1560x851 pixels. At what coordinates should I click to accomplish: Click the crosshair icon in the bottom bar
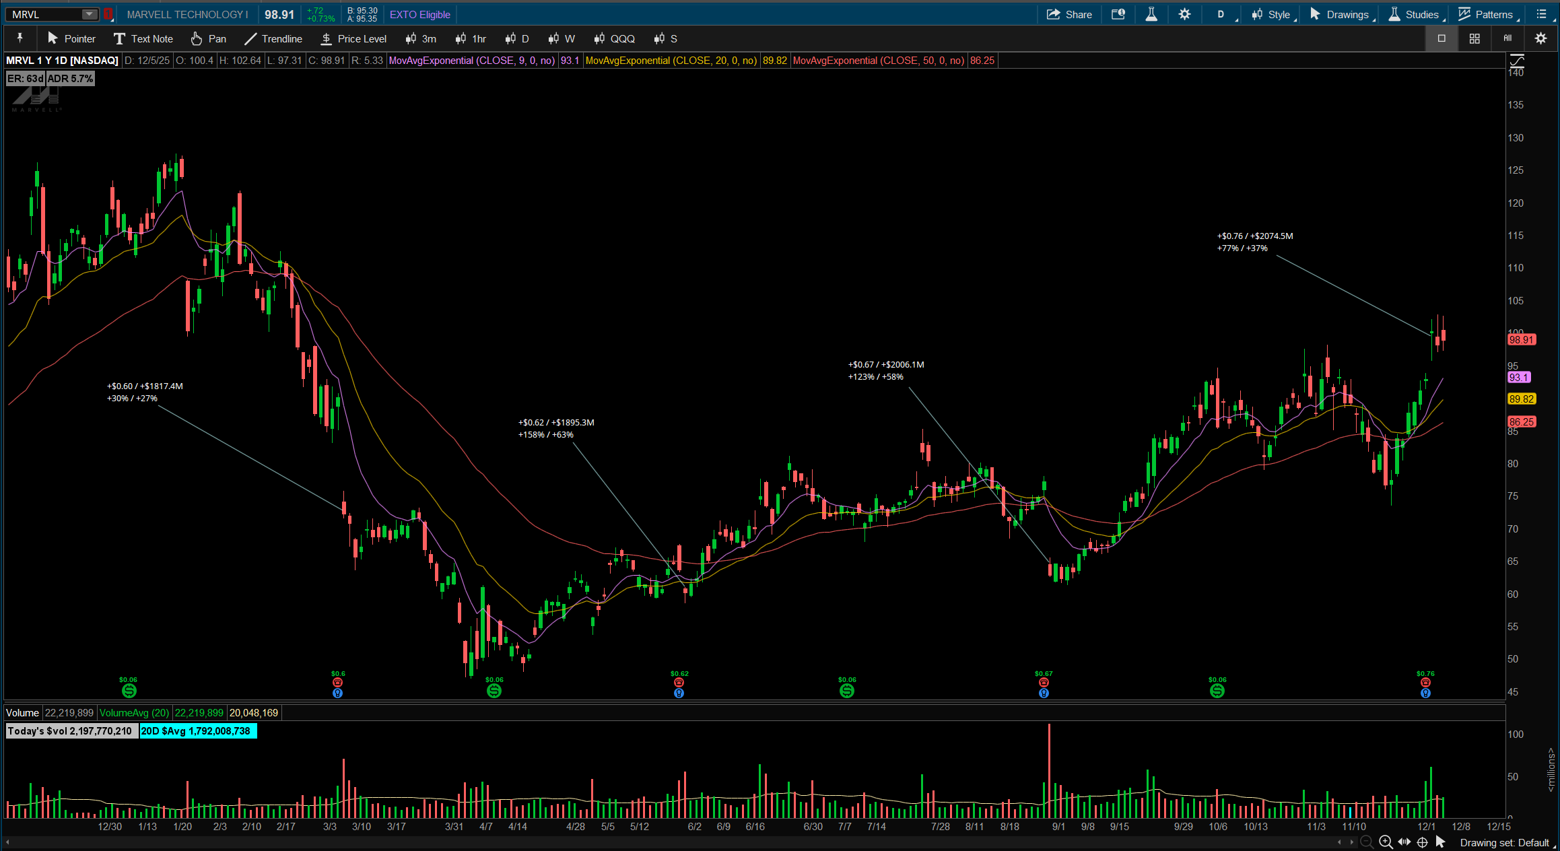click(x=1422, y=842)
